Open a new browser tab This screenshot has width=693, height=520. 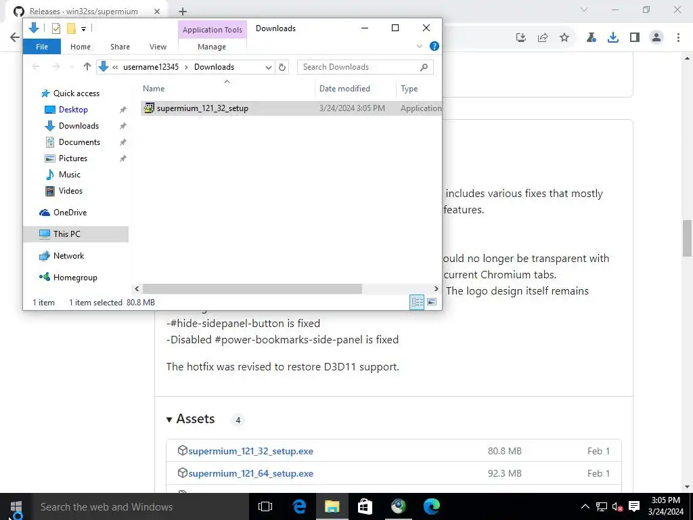(183, 12)
